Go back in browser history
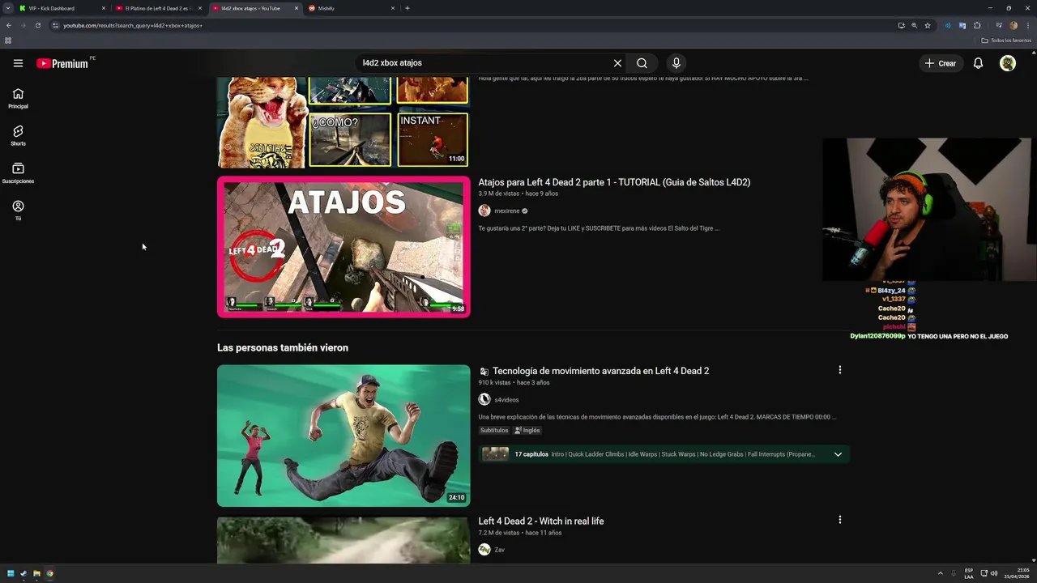The image size is (1037, 583). [x=9, y=25]
